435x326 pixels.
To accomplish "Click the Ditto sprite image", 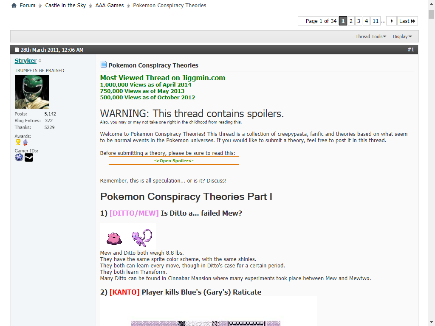I will pyautogui.click(x=114, y=239).
